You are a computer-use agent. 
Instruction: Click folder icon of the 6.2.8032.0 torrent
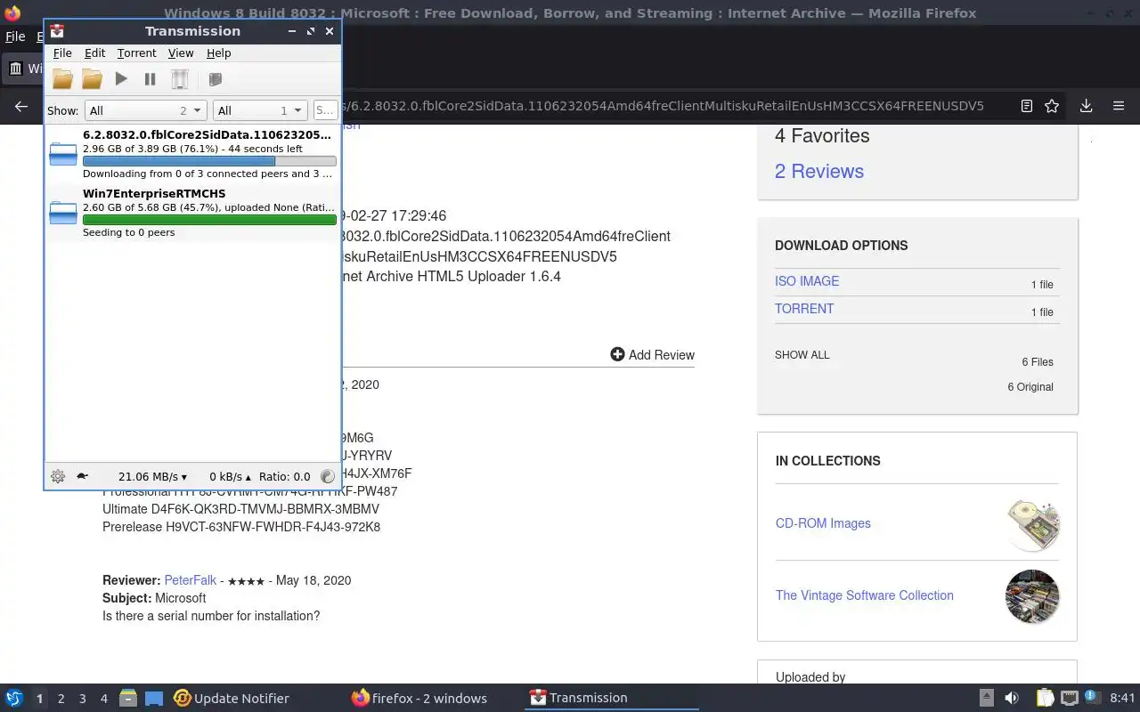(x=63, y=154)
